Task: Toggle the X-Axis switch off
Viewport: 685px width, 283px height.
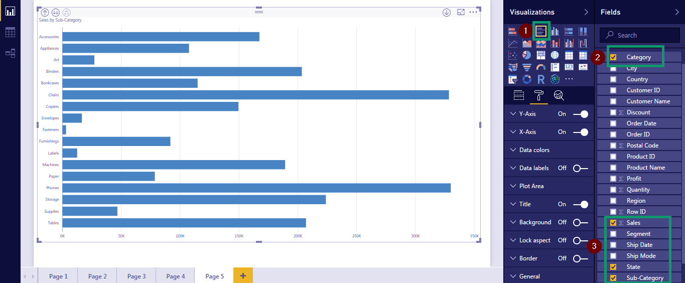Action: 581,132
